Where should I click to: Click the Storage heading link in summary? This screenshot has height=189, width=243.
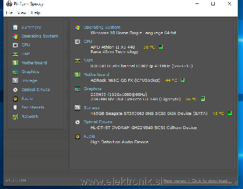[x=91, y=108]
